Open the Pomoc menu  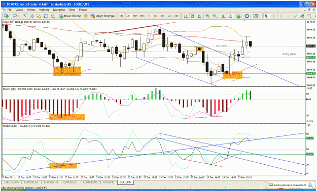pyautogui.click(x=83, y=10)
